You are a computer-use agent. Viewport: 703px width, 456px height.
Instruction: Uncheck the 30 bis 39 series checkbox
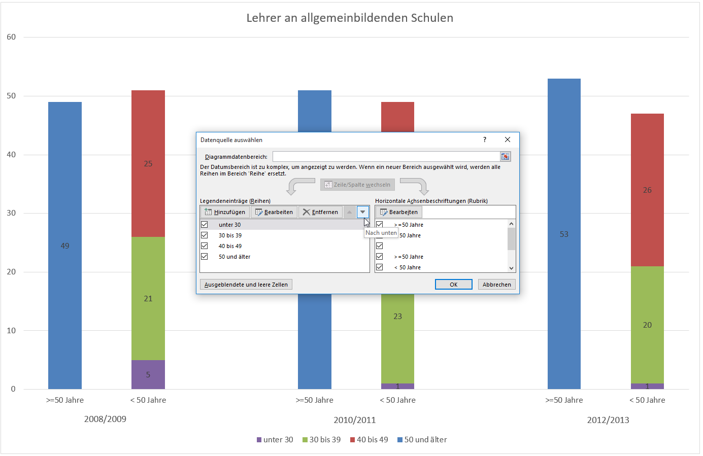(x=205, y=235)
